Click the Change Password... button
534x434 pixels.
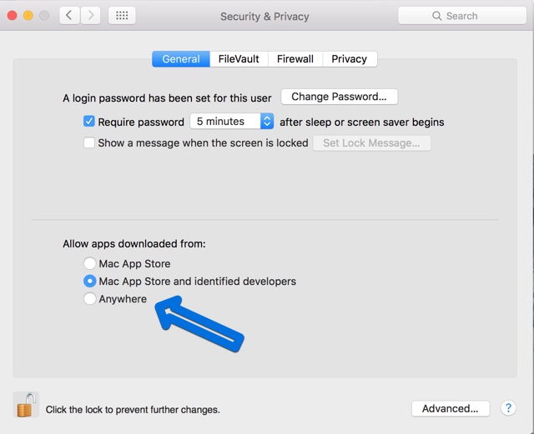click(340, 97)
